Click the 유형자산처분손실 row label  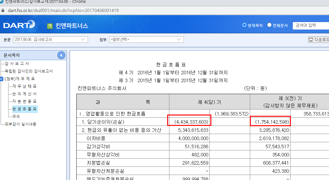click(105, 171)
